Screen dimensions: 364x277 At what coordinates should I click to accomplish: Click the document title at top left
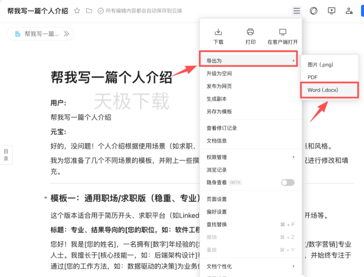pyautogui.click(x=36, y=11)
